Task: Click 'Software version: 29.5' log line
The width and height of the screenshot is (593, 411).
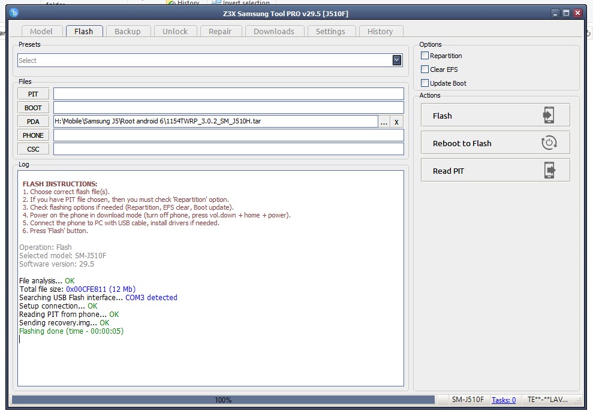Action: click(x=57, y=264)
